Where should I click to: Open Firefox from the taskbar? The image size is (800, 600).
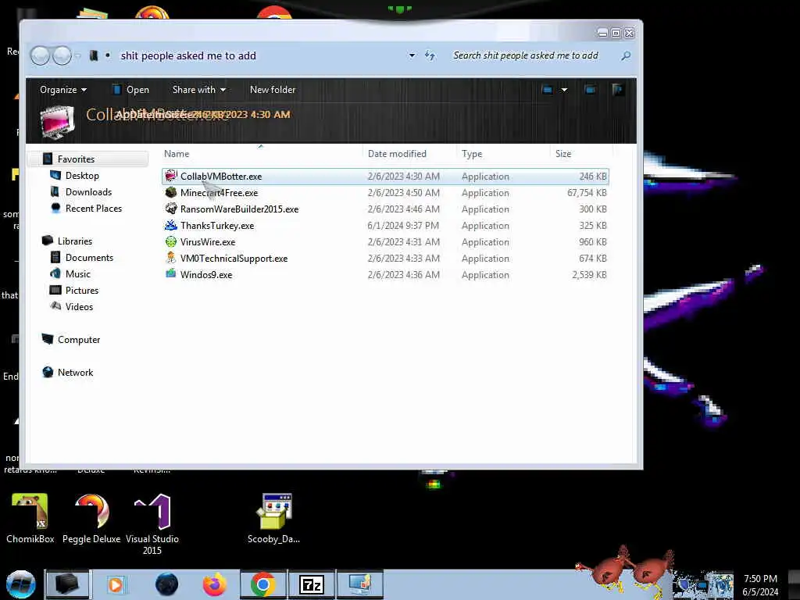pos(215,584)
